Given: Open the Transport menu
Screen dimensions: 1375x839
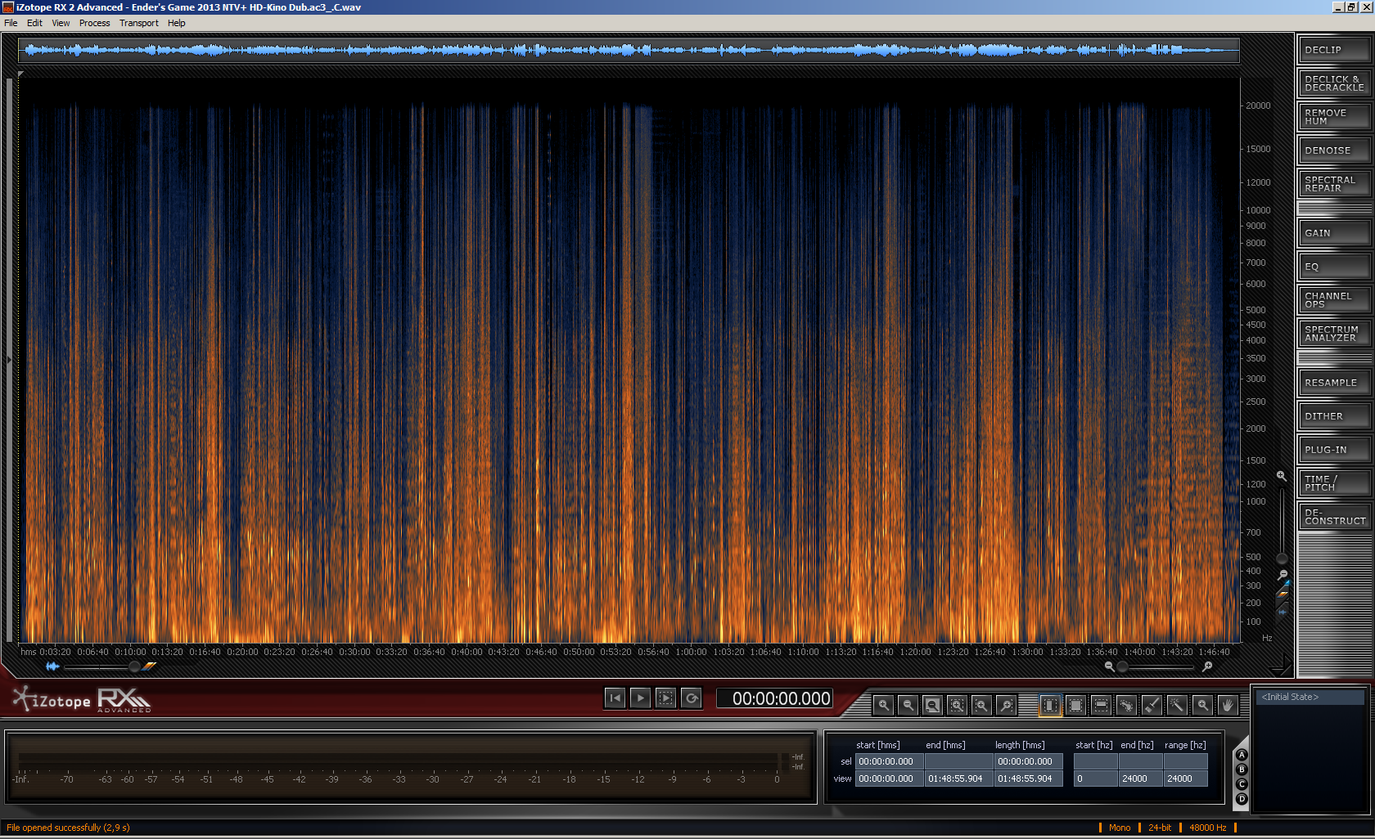Looking at the screenshot, I should pyautogui.click(x=138, y=23).
